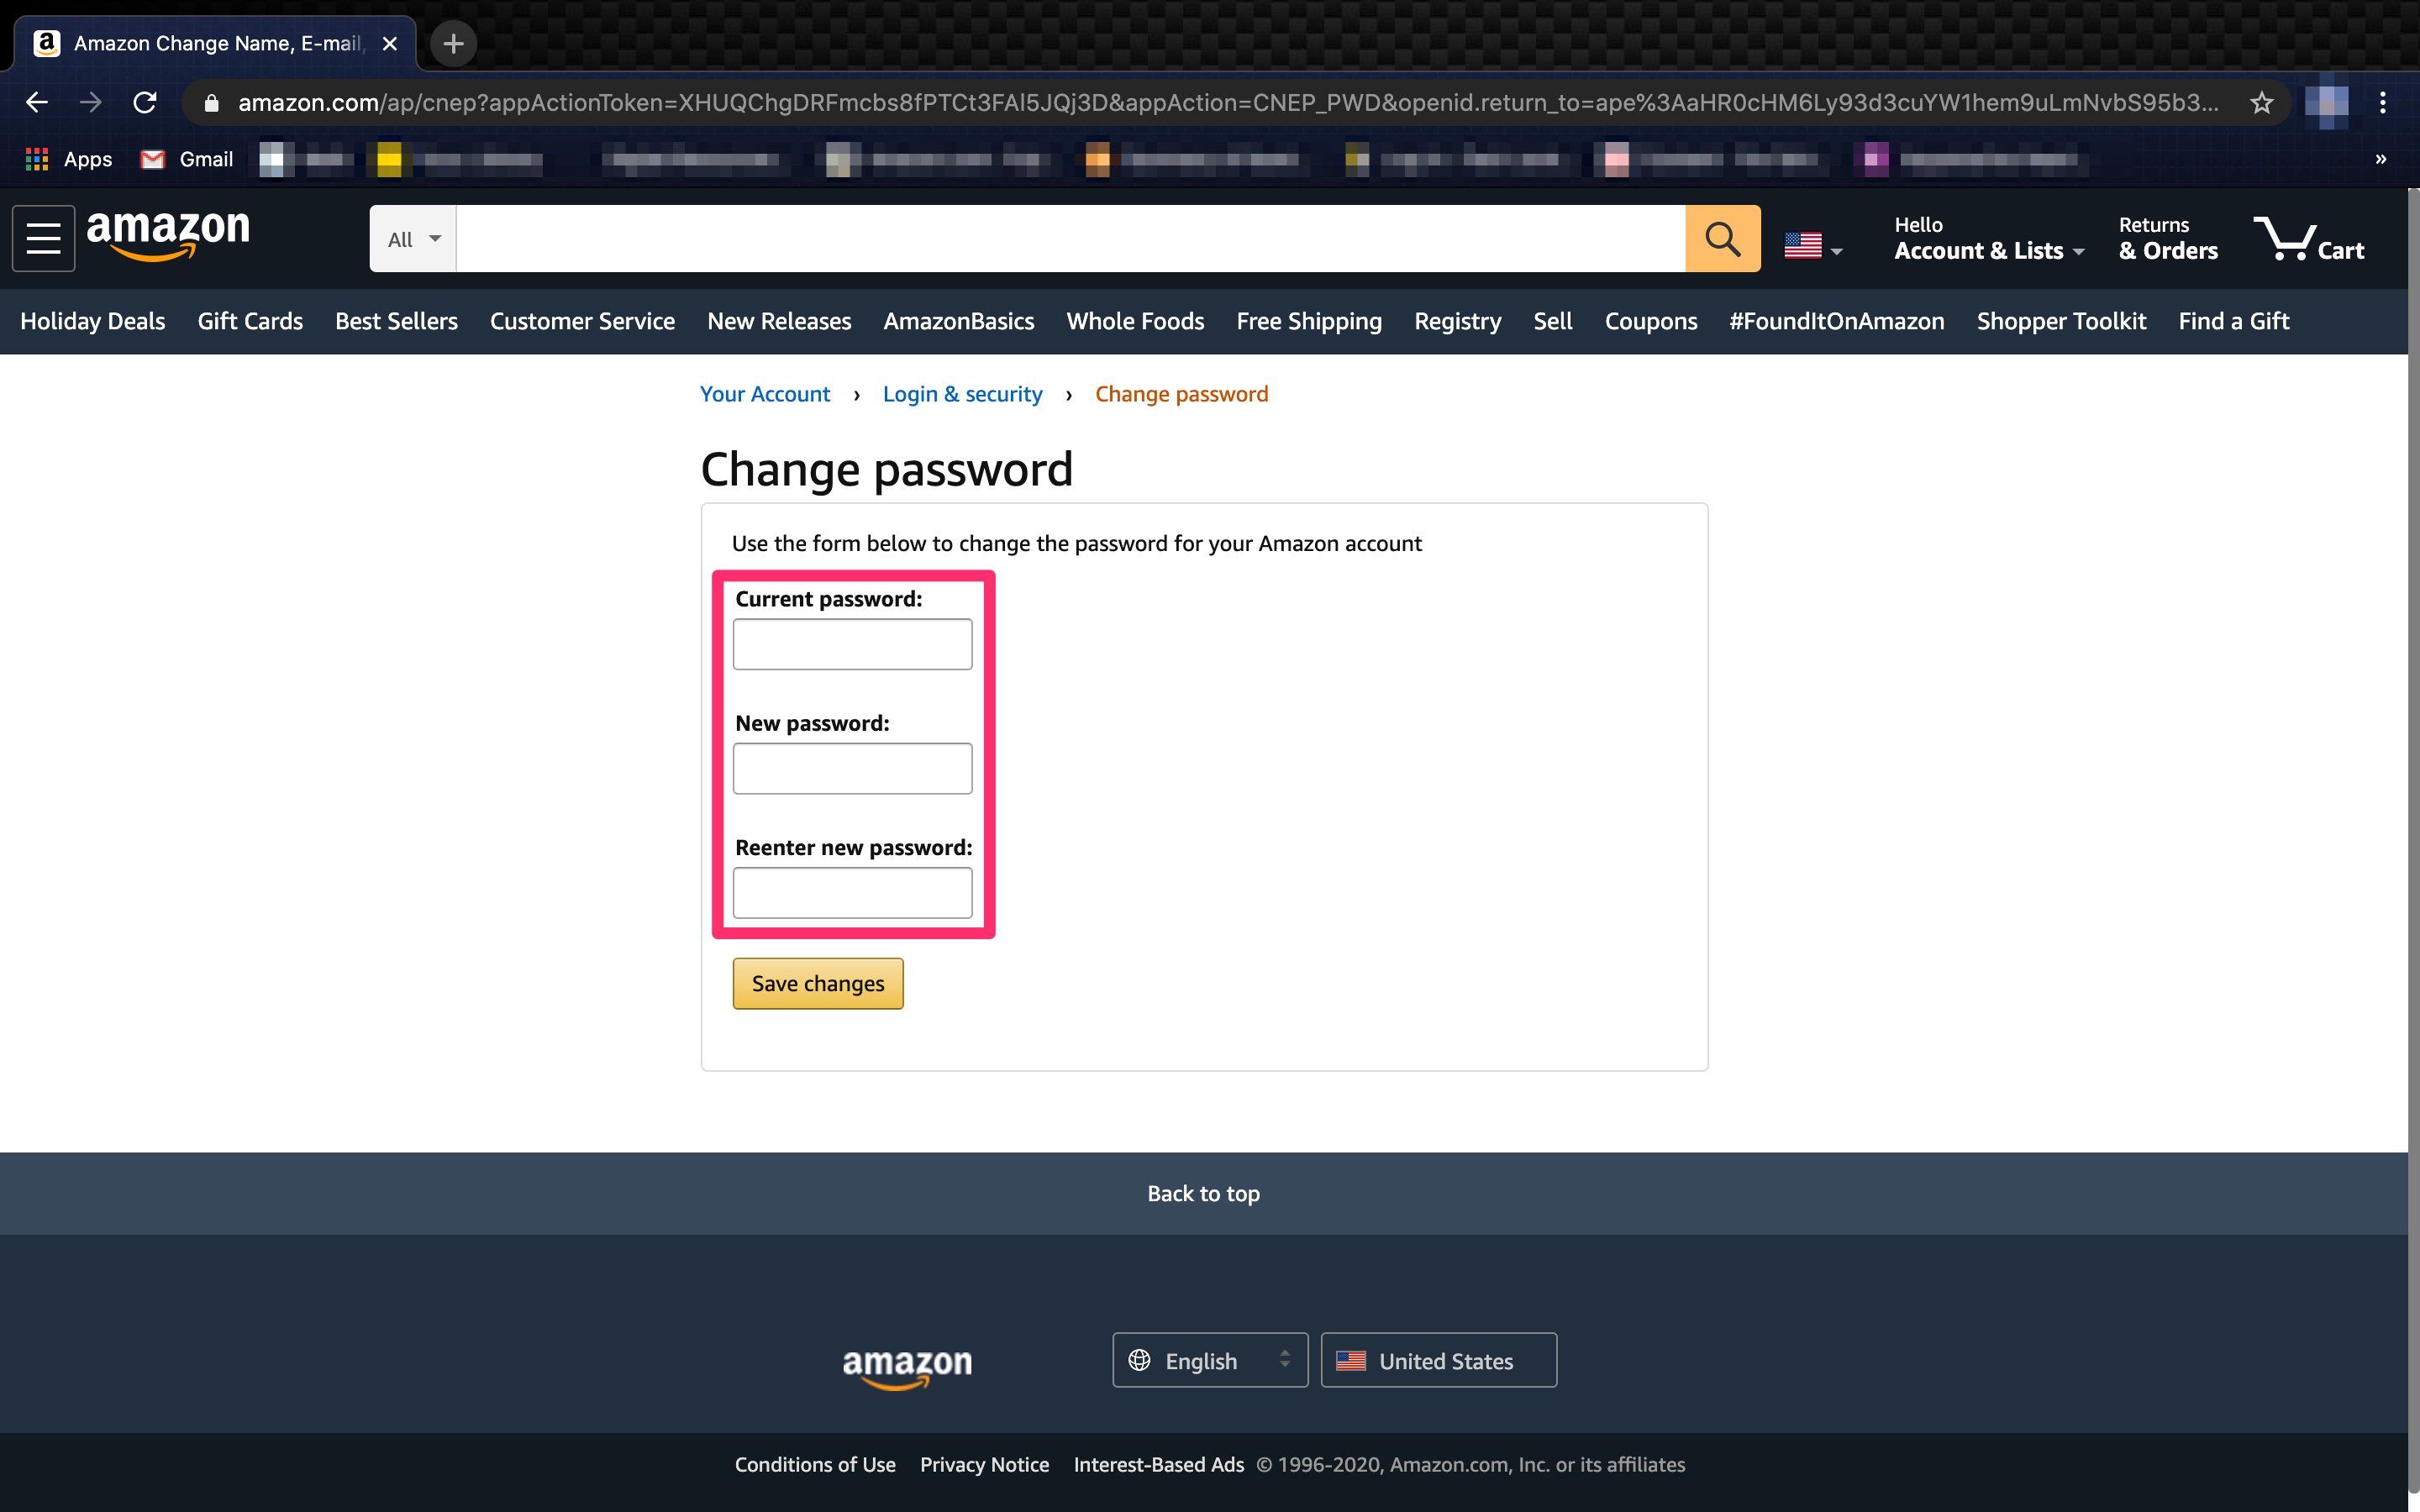Click the Your Account breadcrumb link
2420x1512 pixels.
(763, 392)
